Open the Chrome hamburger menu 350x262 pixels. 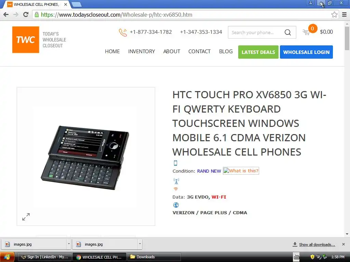[345, 15]
